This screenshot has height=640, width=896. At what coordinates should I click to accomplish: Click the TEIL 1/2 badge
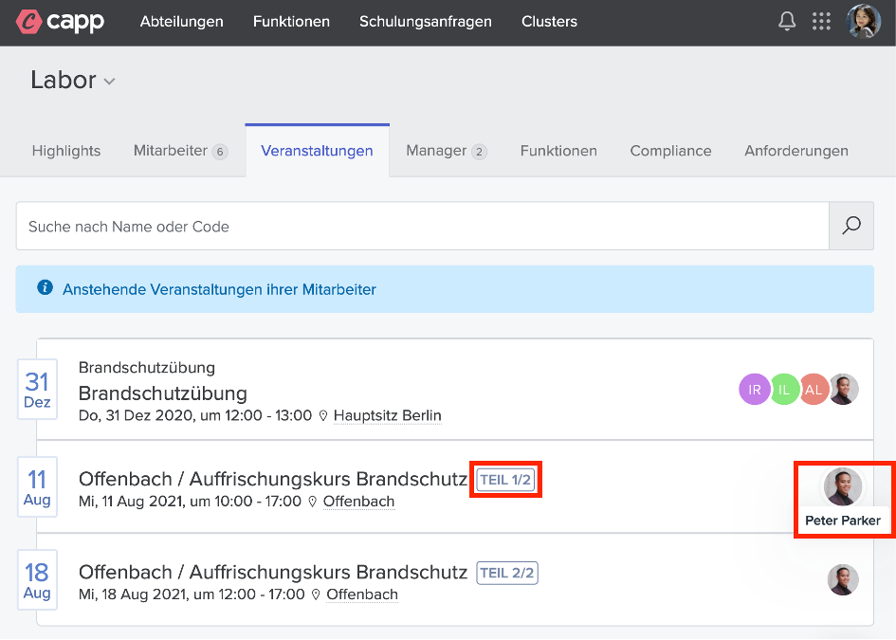pos(505,480)
